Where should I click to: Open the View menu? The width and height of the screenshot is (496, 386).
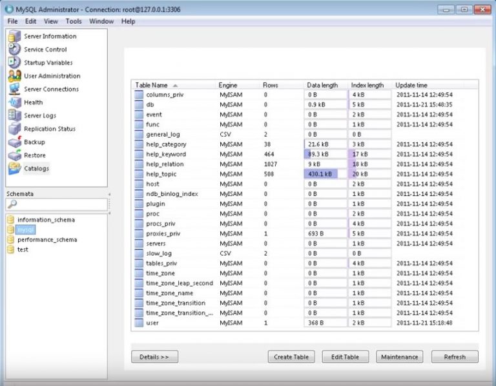coord(50,21)
